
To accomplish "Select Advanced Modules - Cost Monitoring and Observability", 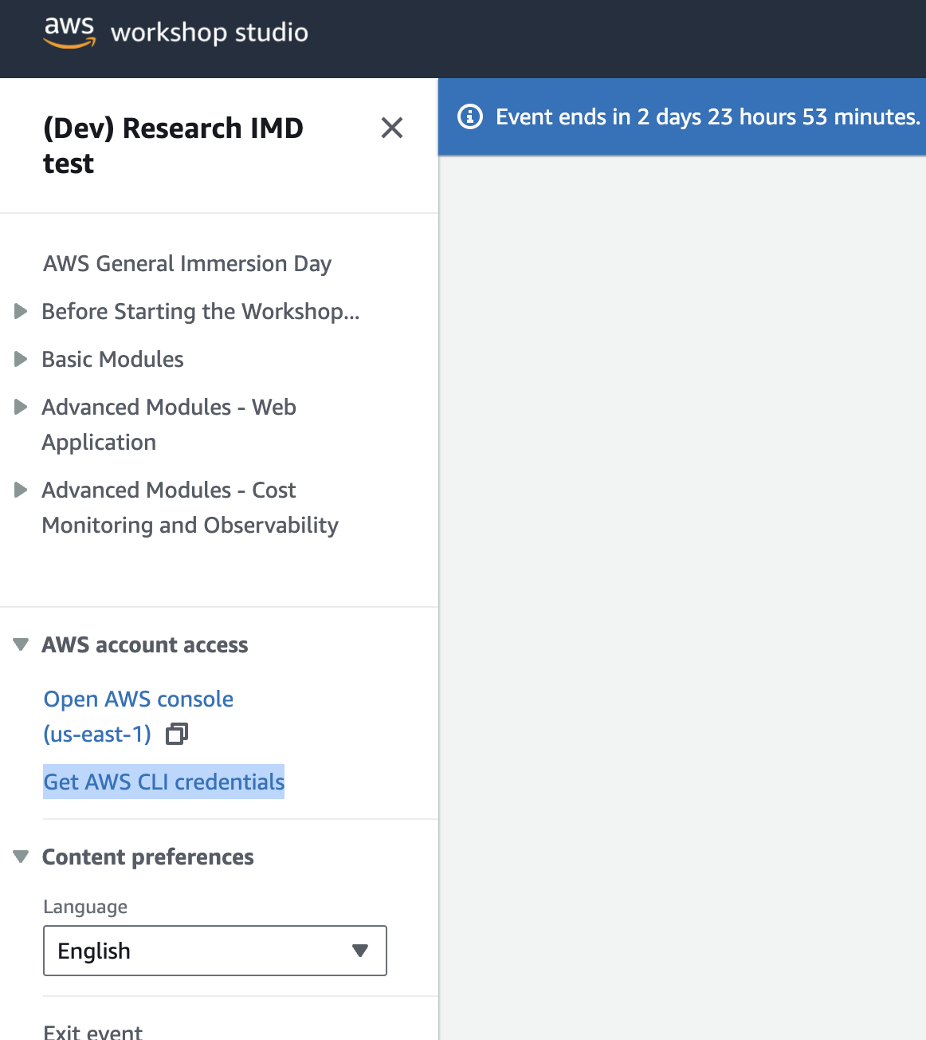I will (190, 507).
